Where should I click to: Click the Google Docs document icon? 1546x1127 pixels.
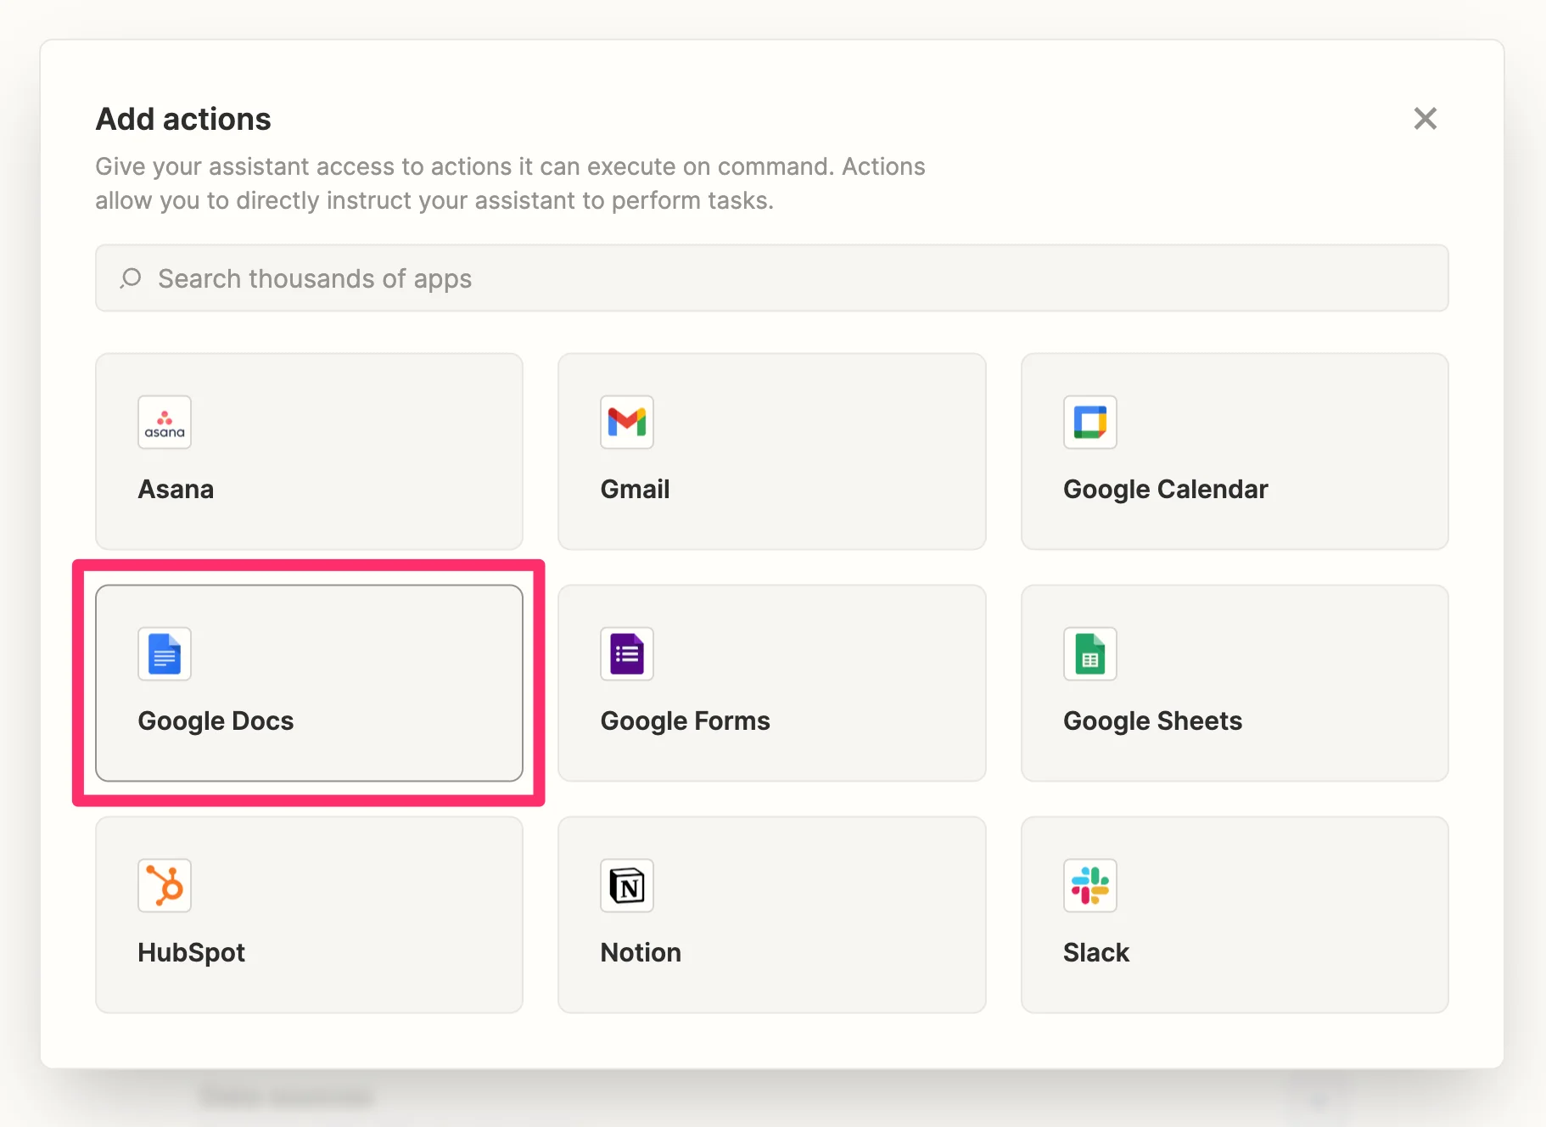[165, 653]
